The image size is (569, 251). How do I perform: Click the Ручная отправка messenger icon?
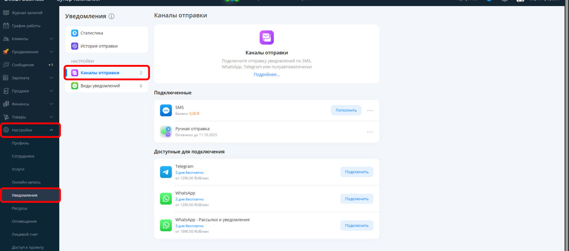click(166, 132)
